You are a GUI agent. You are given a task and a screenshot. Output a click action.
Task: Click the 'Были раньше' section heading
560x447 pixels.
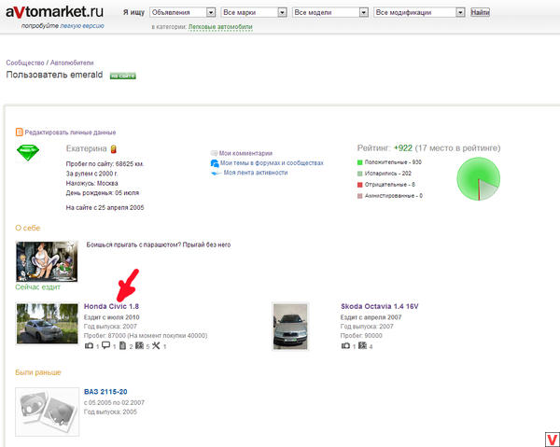[x=38, y=372]
